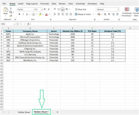Screen dimensions: 139x115
Task: Click Accounting Number Format icon
Action: click(x=99, y=14)
